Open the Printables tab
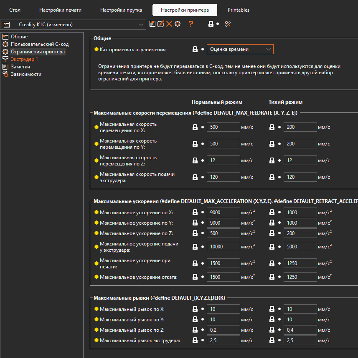 pos(239,10)
